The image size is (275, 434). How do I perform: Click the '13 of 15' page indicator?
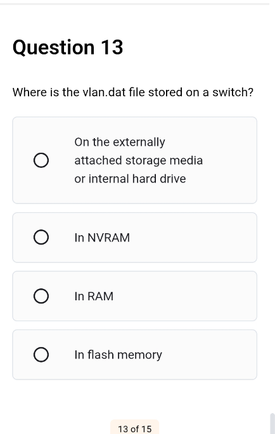click(135, 428)
